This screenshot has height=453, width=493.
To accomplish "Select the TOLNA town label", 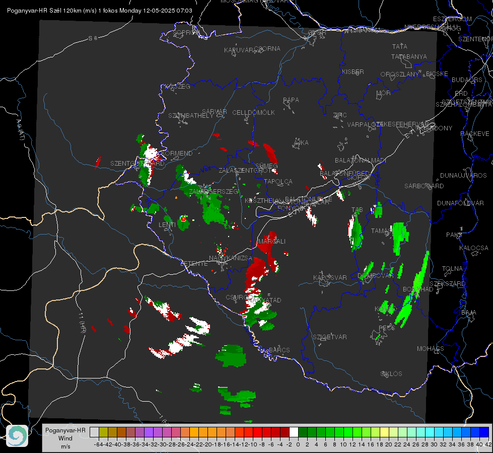I will 452,268.
